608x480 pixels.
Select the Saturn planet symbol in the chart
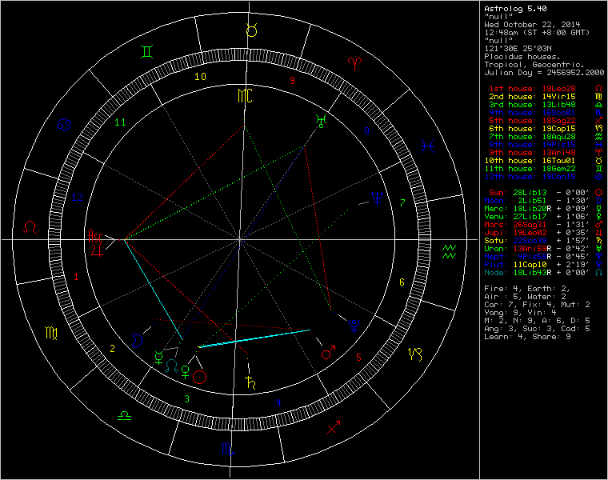click(x=251, y=382)
